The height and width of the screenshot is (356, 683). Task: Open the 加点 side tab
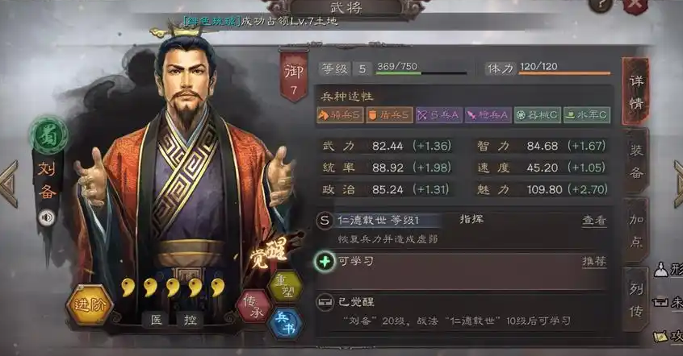pos(636,230)
